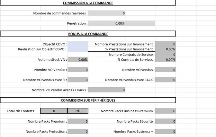The height and width of the screenshot is (137, 216).
Task: Select the Volume Stock VN percentage cell
Action: (78, 60)
